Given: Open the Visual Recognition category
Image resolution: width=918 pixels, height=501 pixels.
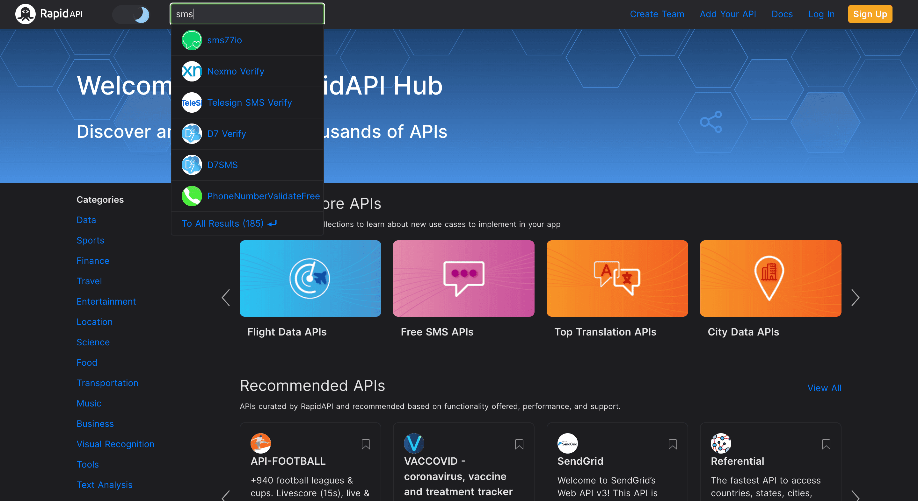Looking at the screenshot, I should coord(115,444).
